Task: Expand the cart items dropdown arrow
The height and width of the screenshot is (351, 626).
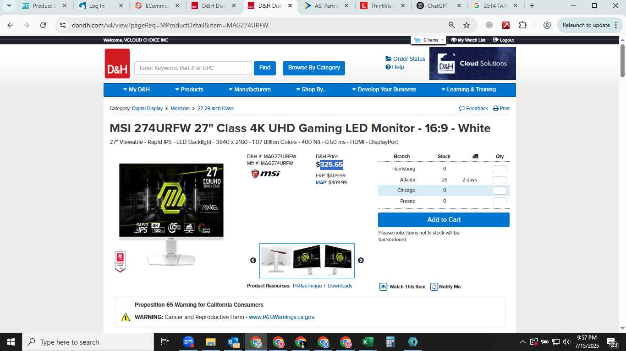Action: (x=442, y=40)
